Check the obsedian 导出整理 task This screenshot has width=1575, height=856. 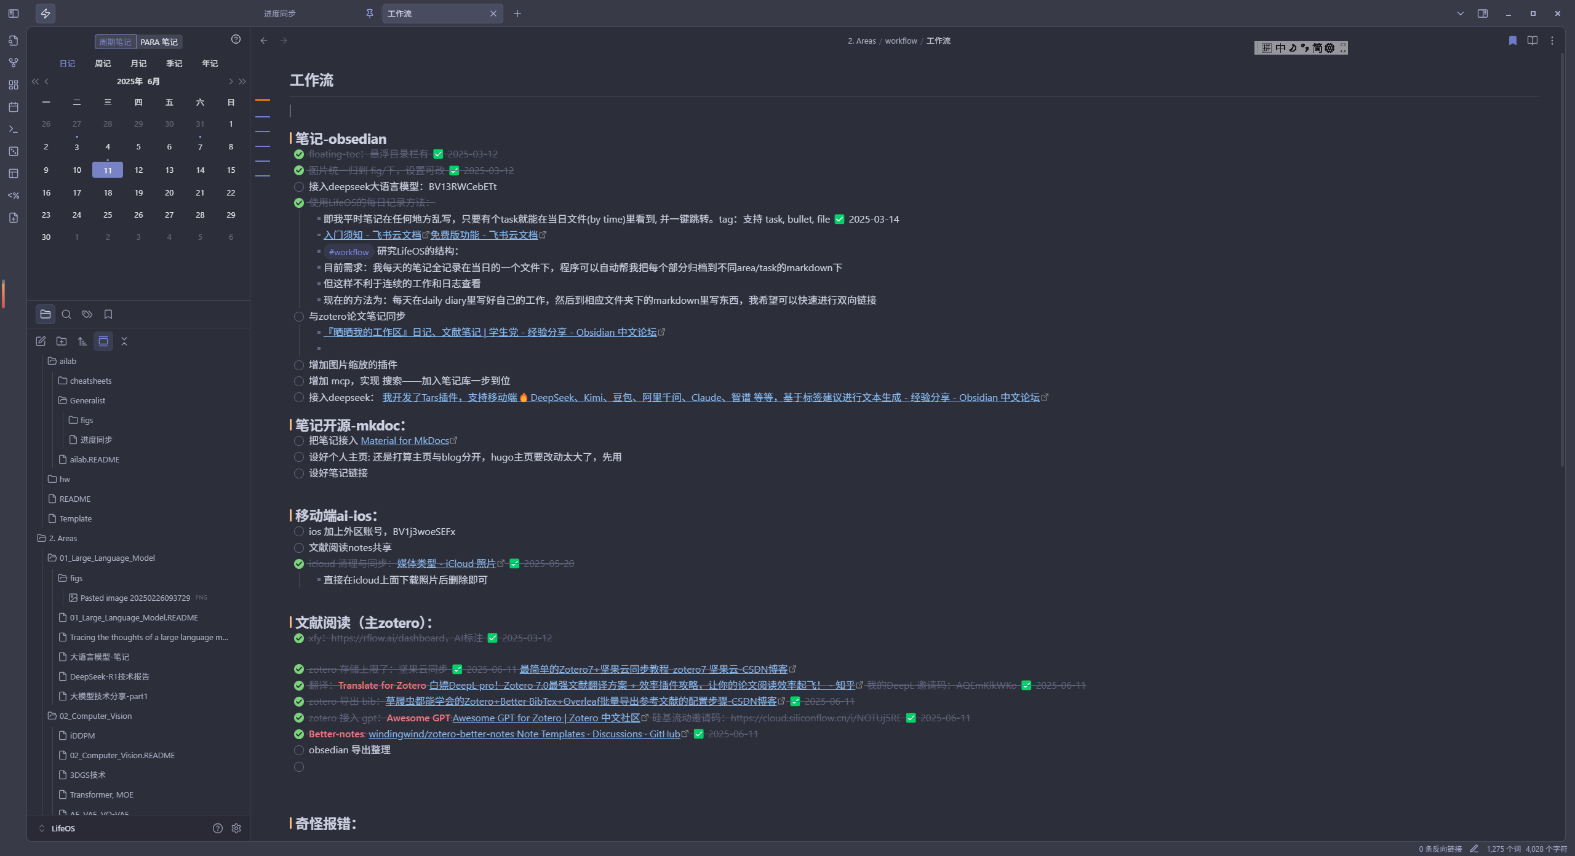[299, 750]
